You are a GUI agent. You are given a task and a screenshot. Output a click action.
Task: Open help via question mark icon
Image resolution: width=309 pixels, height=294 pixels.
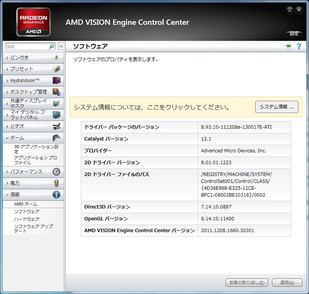[299, 46]
